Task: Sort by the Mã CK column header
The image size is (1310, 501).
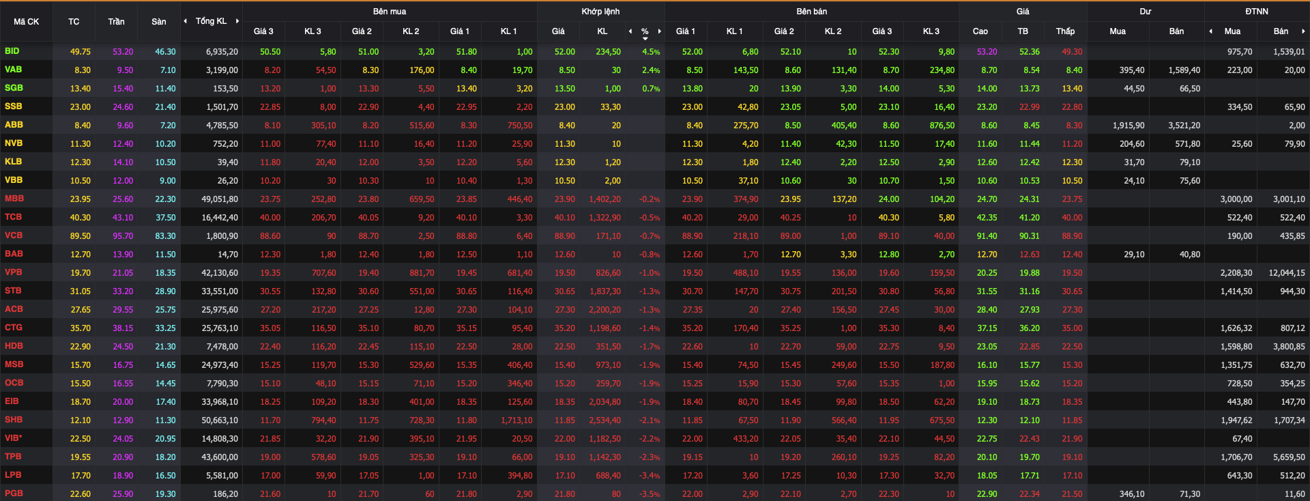Action: click(27, 22)
